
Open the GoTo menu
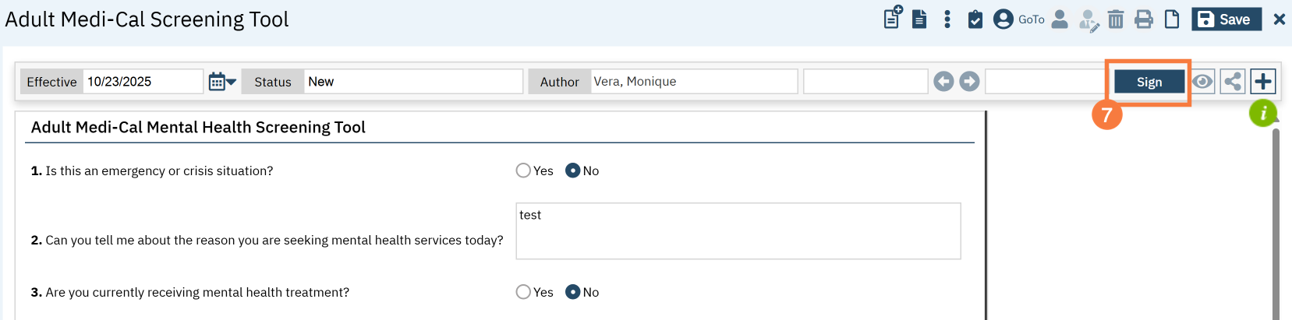tap(1031, 19)
